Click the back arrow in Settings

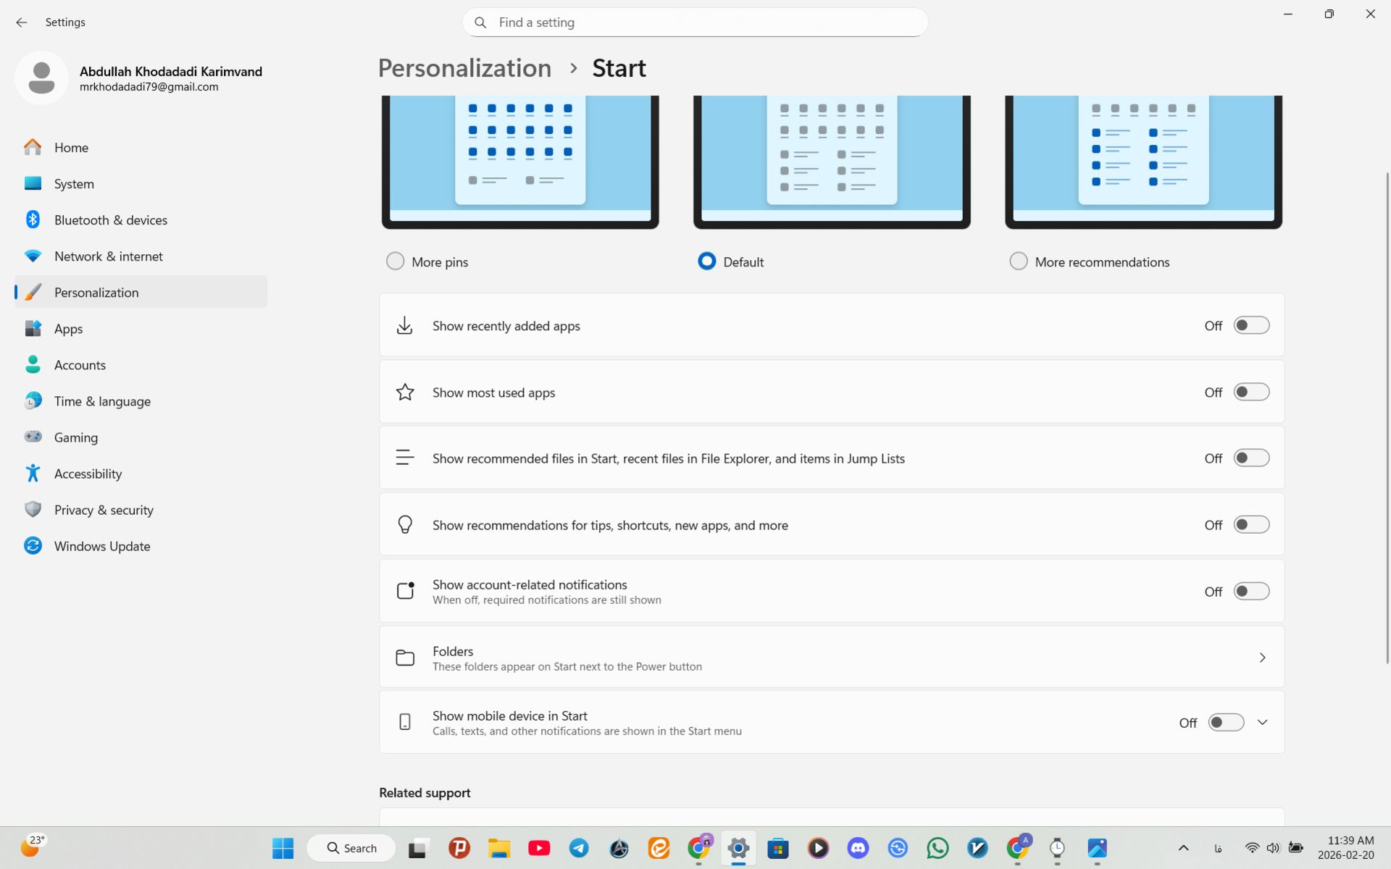[22, 22]
